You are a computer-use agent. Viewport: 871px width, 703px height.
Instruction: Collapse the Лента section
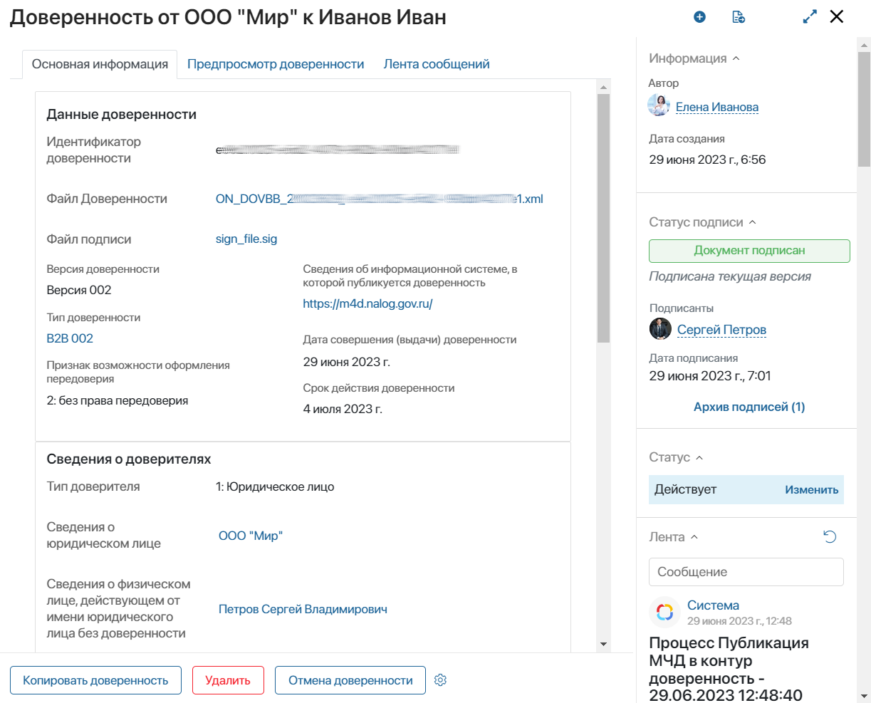[x=695, y=538]
